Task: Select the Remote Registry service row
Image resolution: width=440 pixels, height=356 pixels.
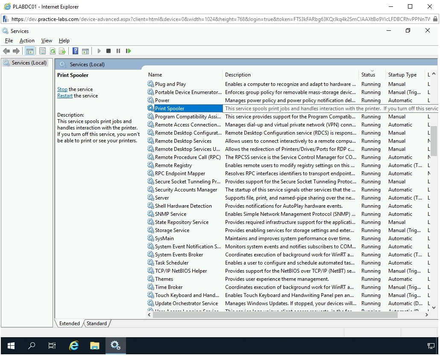Action: click(173, 165)
